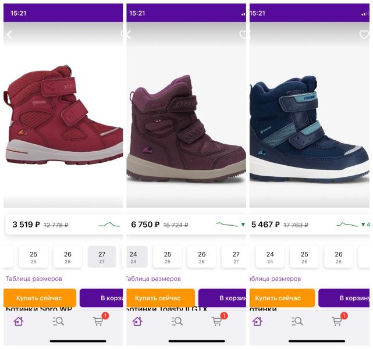
Task: Open home tab under purple boot
Action: click(137, 322)
